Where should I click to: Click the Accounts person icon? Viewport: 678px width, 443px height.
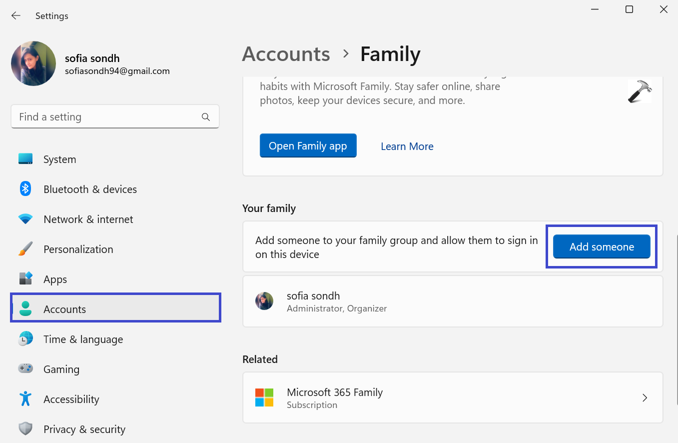25,309
